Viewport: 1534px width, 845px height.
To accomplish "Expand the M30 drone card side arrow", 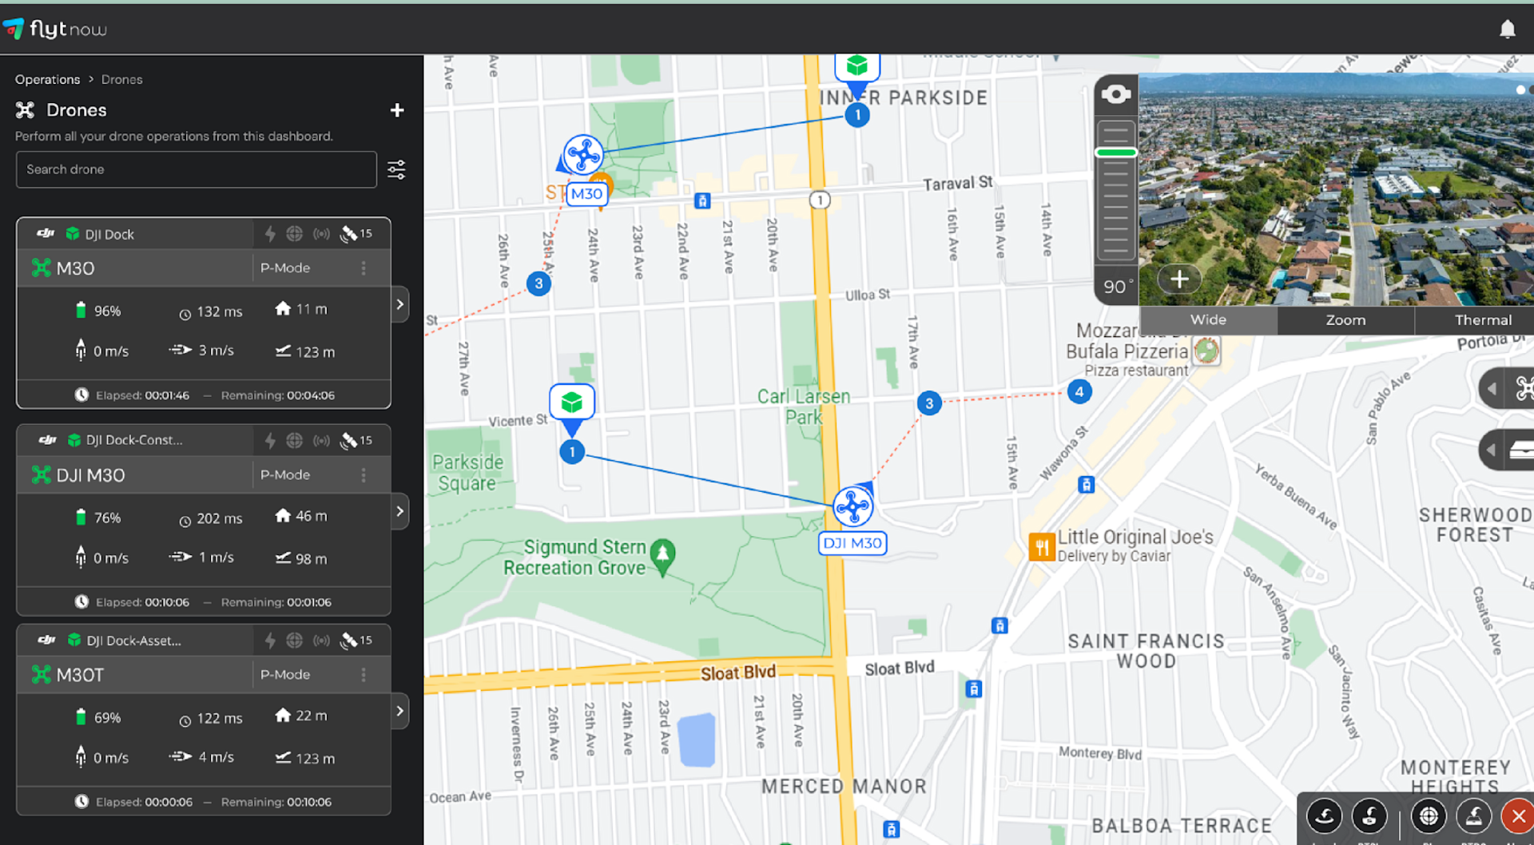I will pos(400,304).
